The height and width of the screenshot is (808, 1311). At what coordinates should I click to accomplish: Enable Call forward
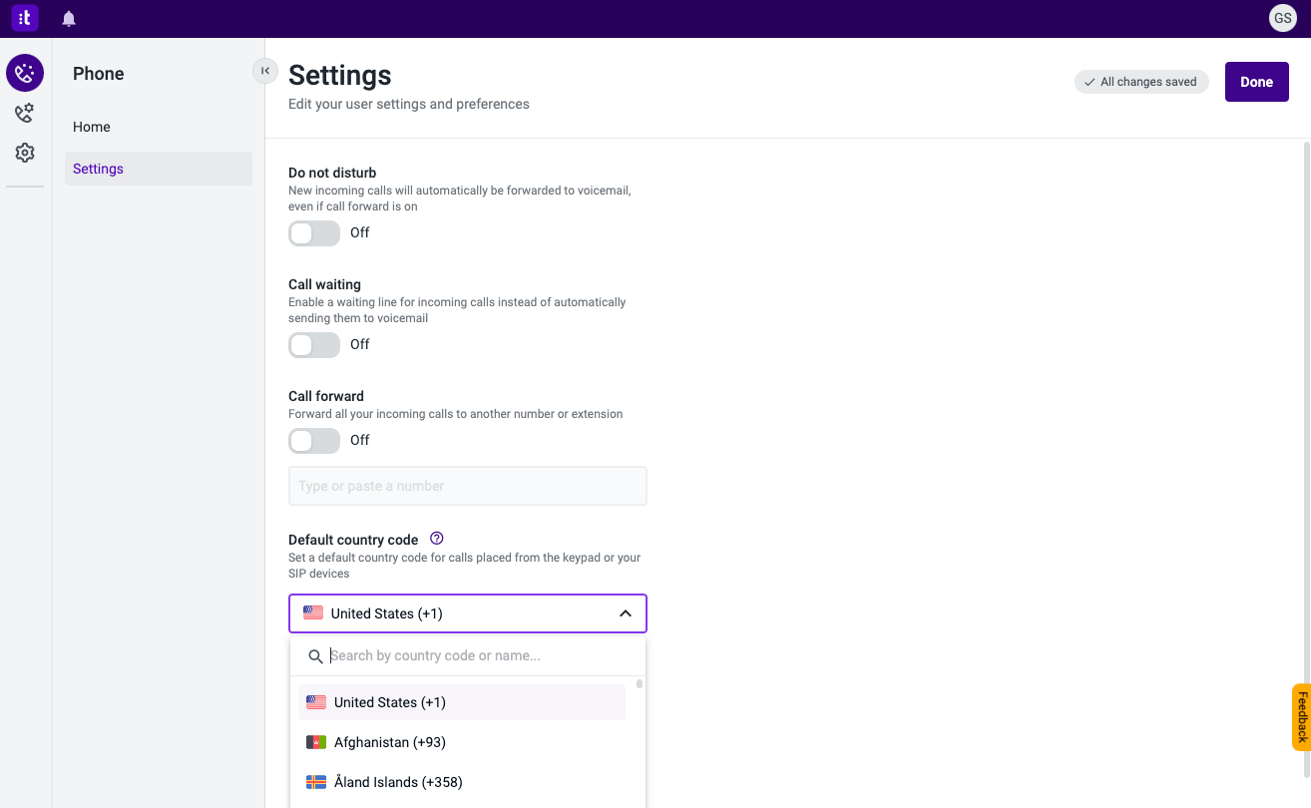coord(313,440)
